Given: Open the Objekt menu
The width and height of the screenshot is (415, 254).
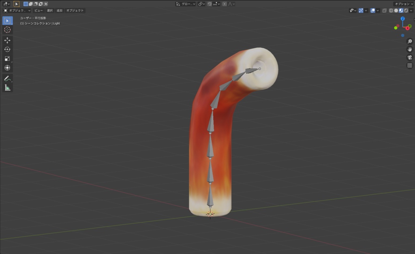Looking at the screenshot, I should point(75,11).
